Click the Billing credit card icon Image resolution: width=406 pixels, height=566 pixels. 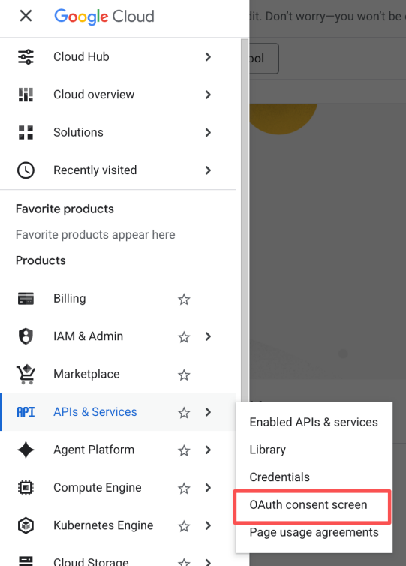click(x=26, y=299)
